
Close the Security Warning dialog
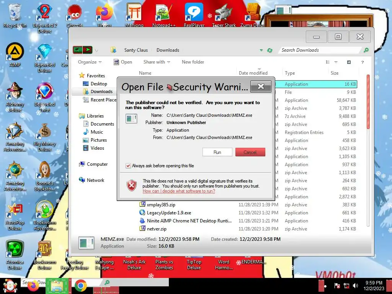[x=261, y=87]
